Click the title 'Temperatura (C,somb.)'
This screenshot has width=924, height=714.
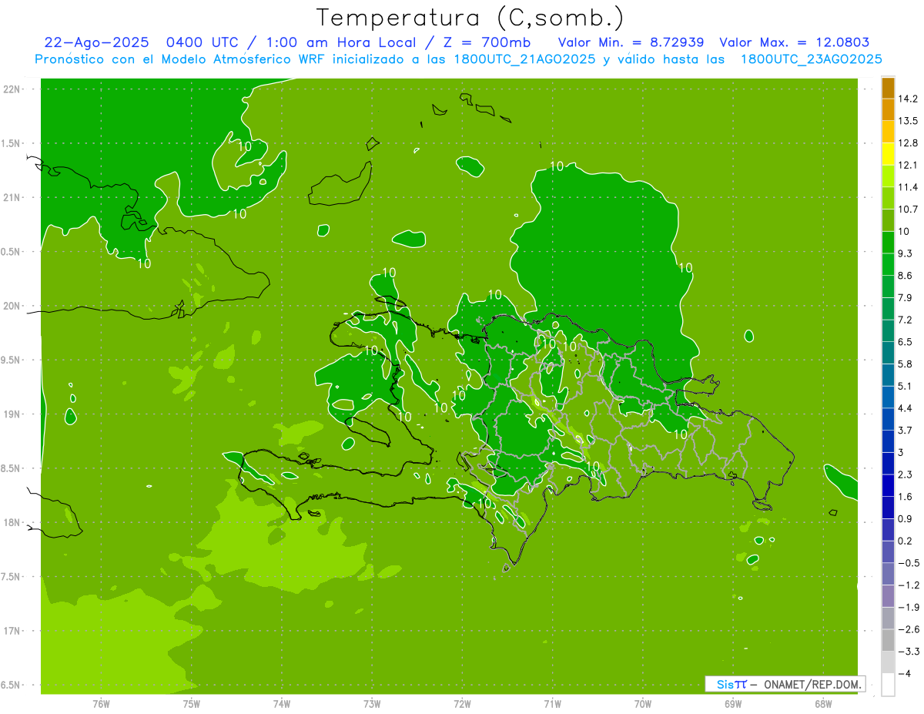tap(470, 18)
